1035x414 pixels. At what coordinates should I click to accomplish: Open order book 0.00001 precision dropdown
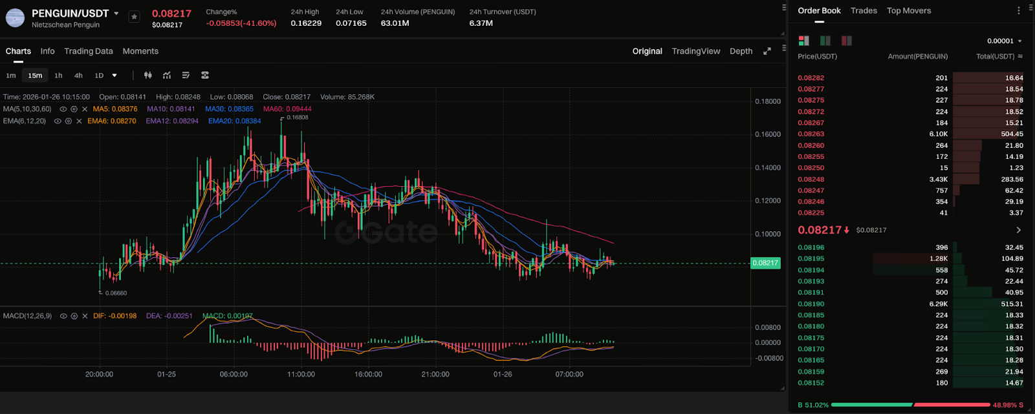click(1005, 41)
